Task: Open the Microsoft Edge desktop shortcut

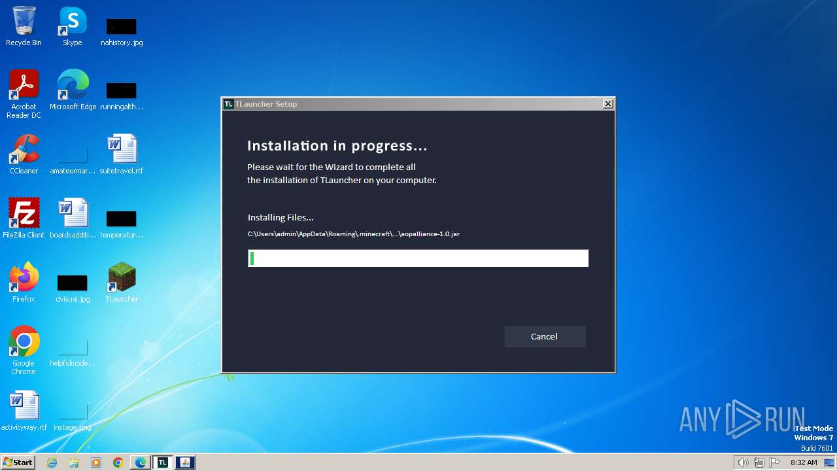Action: point(73,90)
